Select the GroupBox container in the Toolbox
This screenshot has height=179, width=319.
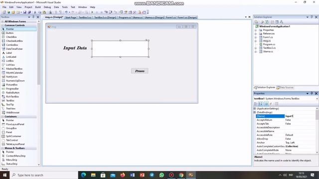pyautogui.click(x=11, y=128)
